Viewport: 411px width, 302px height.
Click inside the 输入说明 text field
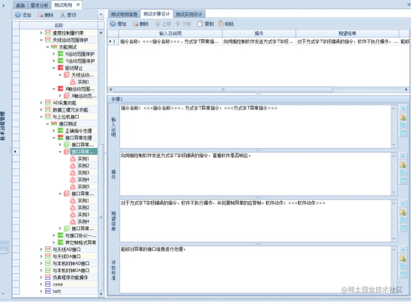(x=256, y=126)
